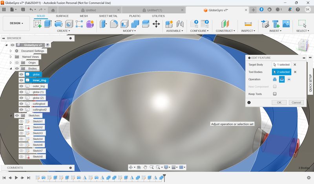
Task: Expand the Named Views node
Action: [11, 57]
